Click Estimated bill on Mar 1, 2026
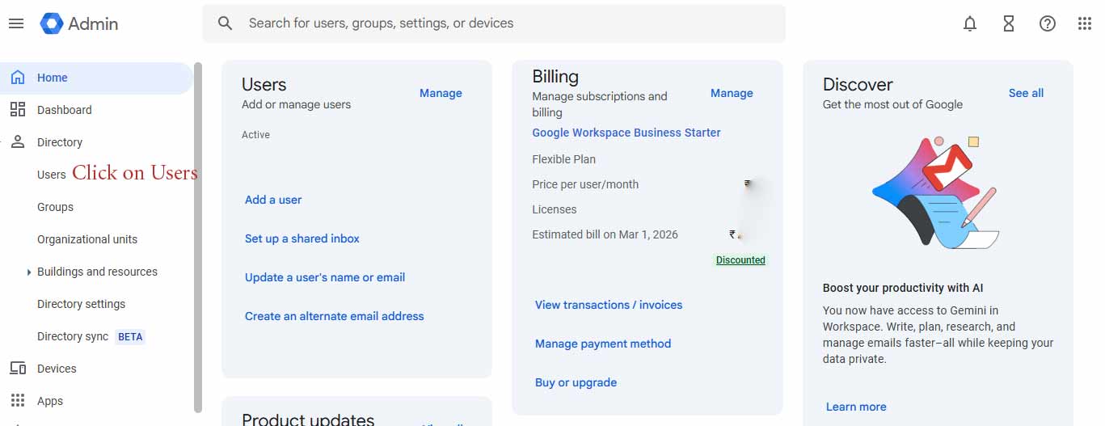The width and height of the screenshot is (1105, 426). tap(605, 234)
